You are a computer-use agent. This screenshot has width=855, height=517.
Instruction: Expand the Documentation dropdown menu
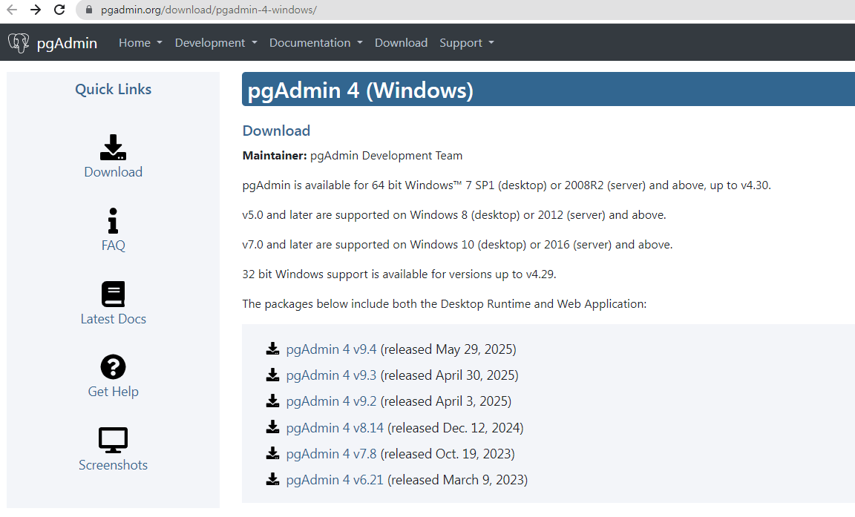[x=315, y=42]
